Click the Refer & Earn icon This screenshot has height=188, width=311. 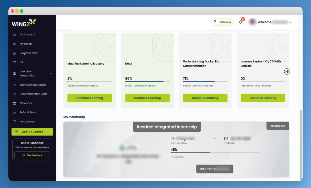click(x=14, y=113)
